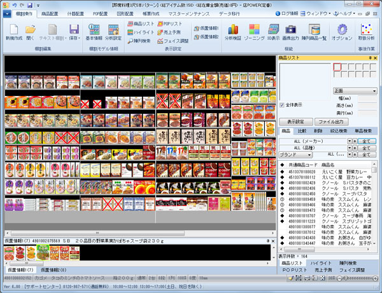Switch to the POP配置 ribbon tab
Screen dimensions: 382x293
click(x=100, y=14)
